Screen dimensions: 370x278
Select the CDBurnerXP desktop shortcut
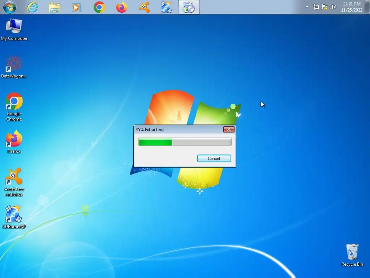[14, 217]
